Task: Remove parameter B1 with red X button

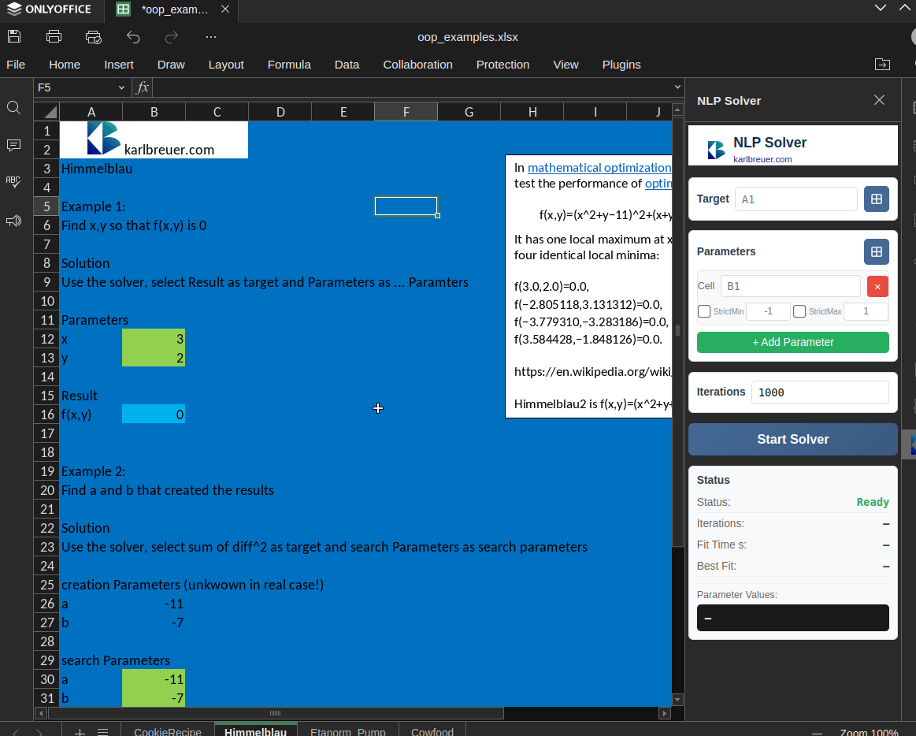Action: 877,286
